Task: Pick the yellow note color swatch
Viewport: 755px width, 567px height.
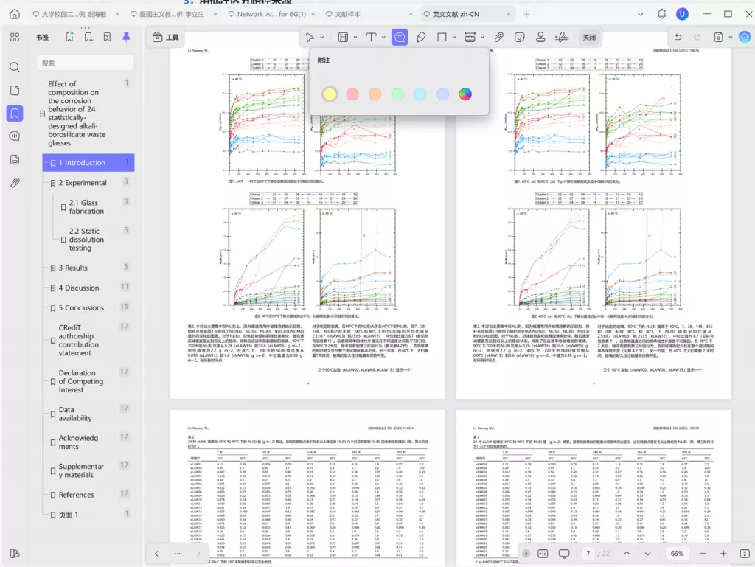Action: click(x=330, y=94)
